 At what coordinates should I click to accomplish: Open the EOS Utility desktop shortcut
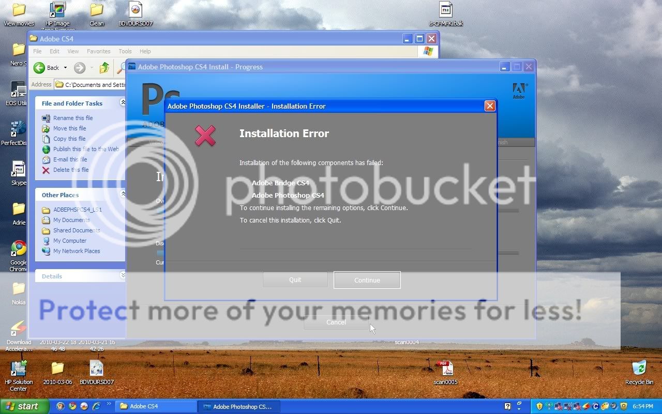(x=18, y=94)
